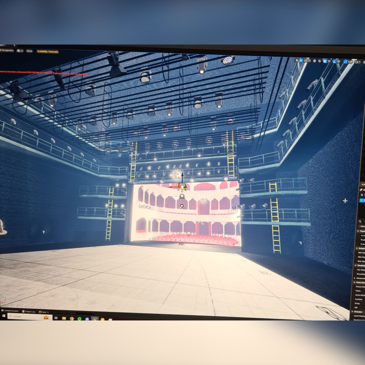Focus the Enter Console Command field
The height and width of the screenshot is (365, 365).
click(71, 313)
